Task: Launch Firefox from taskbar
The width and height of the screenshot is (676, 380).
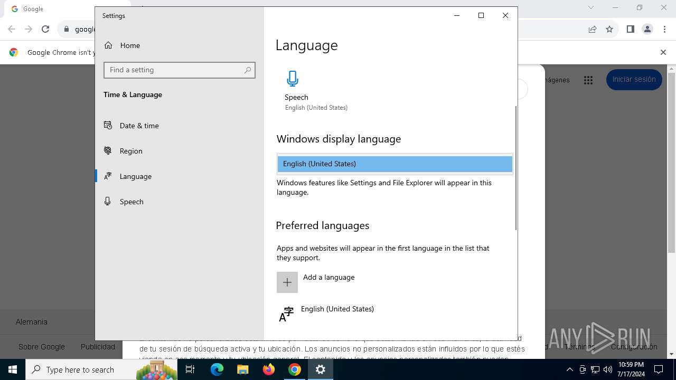Action: (x=269, y=369)
